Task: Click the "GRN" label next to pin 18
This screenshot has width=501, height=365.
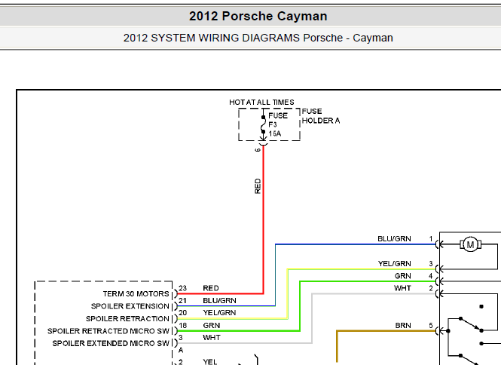Action: coord(211,325)
